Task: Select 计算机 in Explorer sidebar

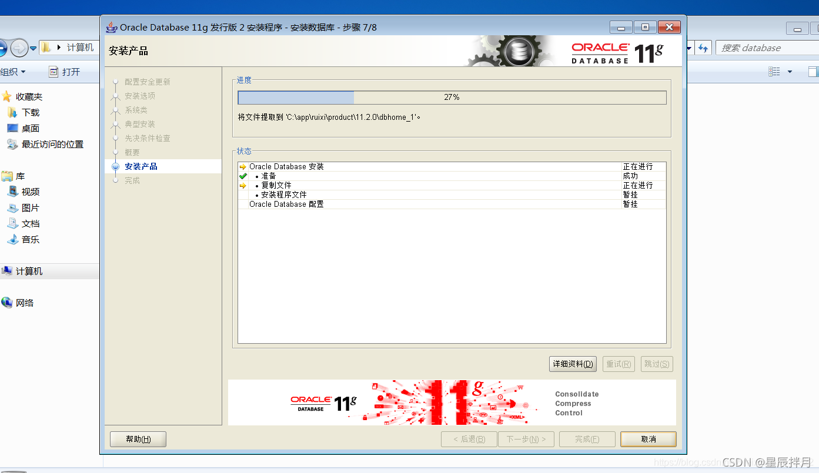Action: (29, 271)
